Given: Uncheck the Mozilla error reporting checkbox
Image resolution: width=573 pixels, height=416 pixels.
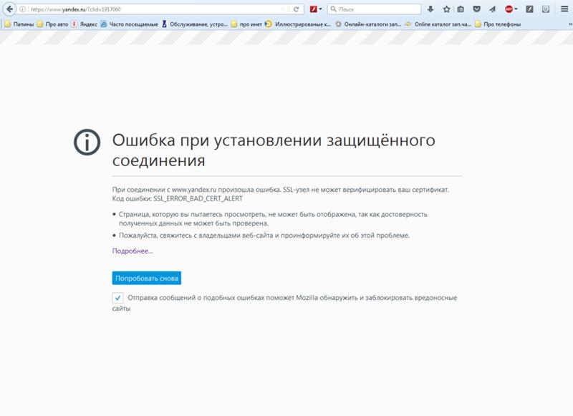Looking at the screenshot, I should click(x=117, y=296).
